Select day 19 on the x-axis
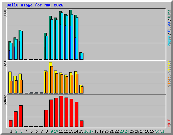Viewport: 173px width, 135px height. 101,131
